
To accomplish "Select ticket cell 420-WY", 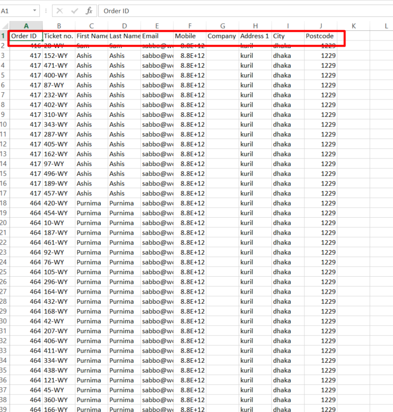I will [58, 203].
